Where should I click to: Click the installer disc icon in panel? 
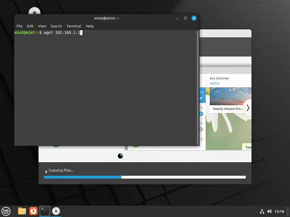click(56, 211)
